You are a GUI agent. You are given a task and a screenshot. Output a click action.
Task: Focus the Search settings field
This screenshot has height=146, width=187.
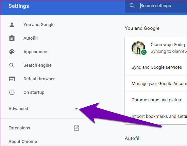156,6
